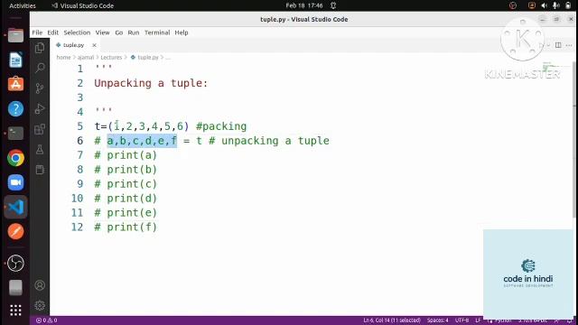Launch LibreOffice Writer from the dock
The height and width of the screenshot is (325, 578).
15,60
